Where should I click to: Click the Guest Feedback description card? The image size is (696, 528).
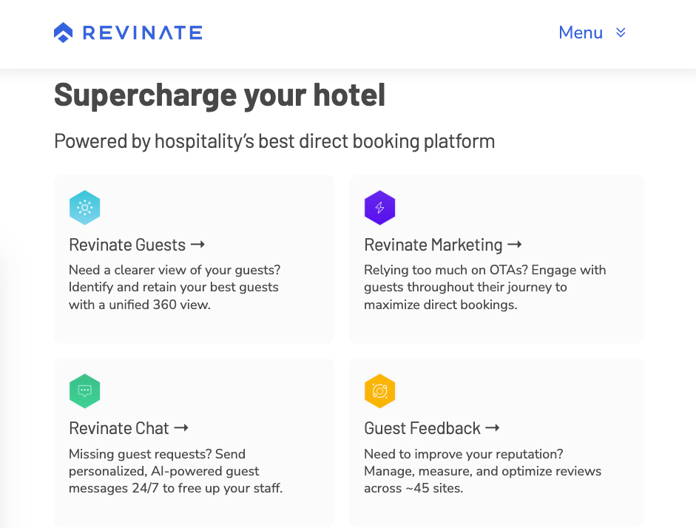click(x=482, y=471)
